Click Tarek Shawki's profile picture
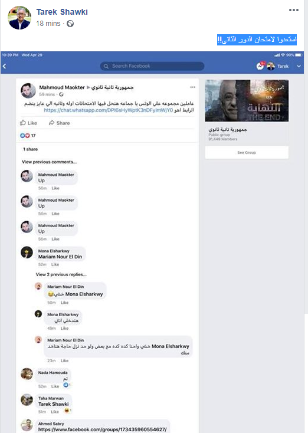This screenshot has width=308, height=433. pyautogui.click(x=19, y=18)
